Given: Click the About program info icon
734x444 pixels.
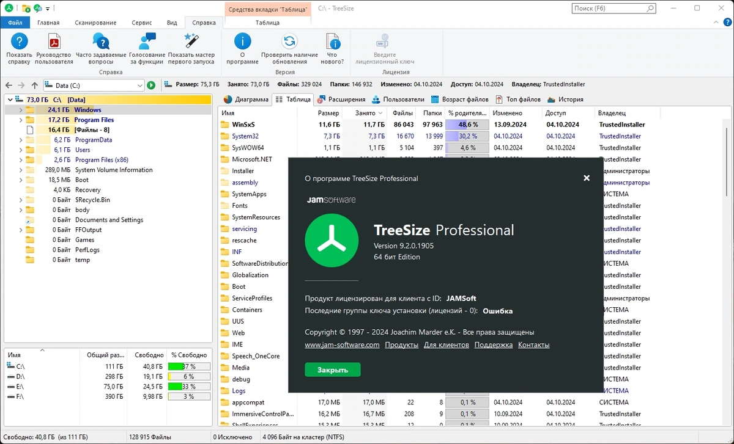Looking at the screenshot, I should click(x=242, y=41).
